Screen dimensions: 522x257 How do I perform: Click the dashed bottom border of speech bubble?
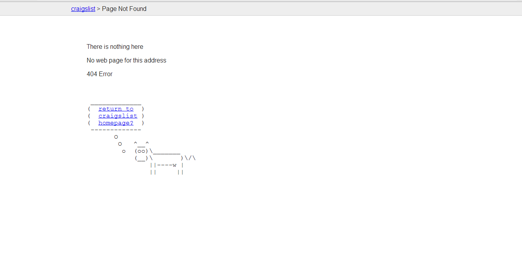116,130
